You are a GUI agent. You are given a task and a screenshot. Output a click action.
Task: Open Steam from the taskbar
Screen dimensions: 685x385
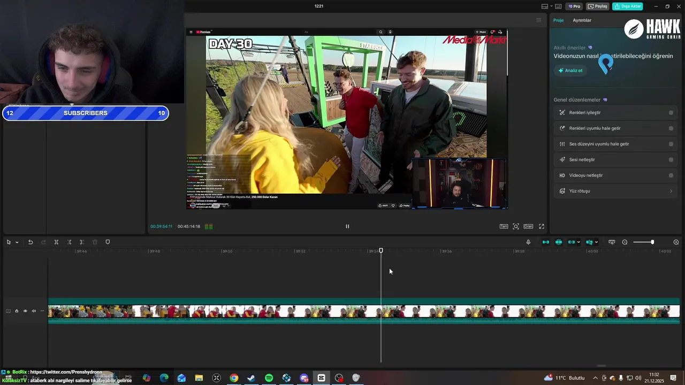(x=251, y=378)
